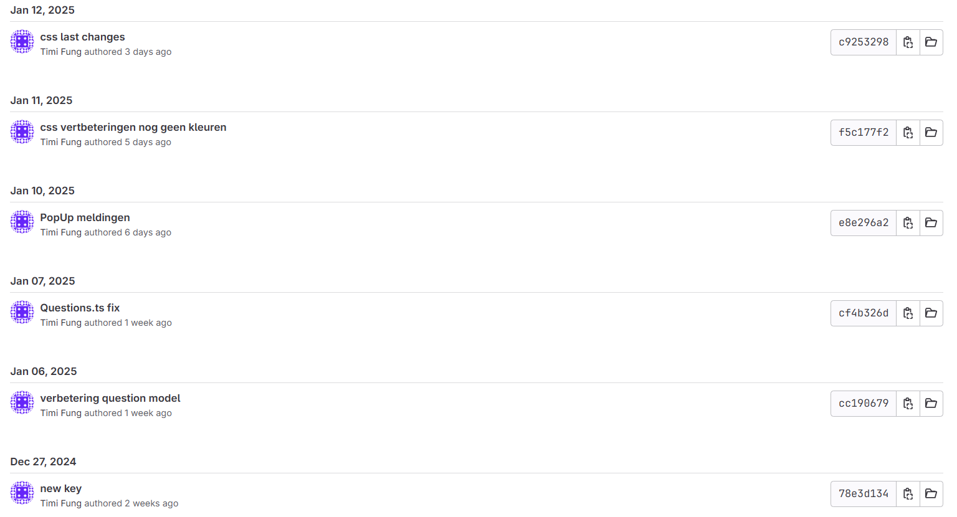Viewport: 957px width, 517px height.
Task: Copy commit SHA c9253298
Action: 908,42
